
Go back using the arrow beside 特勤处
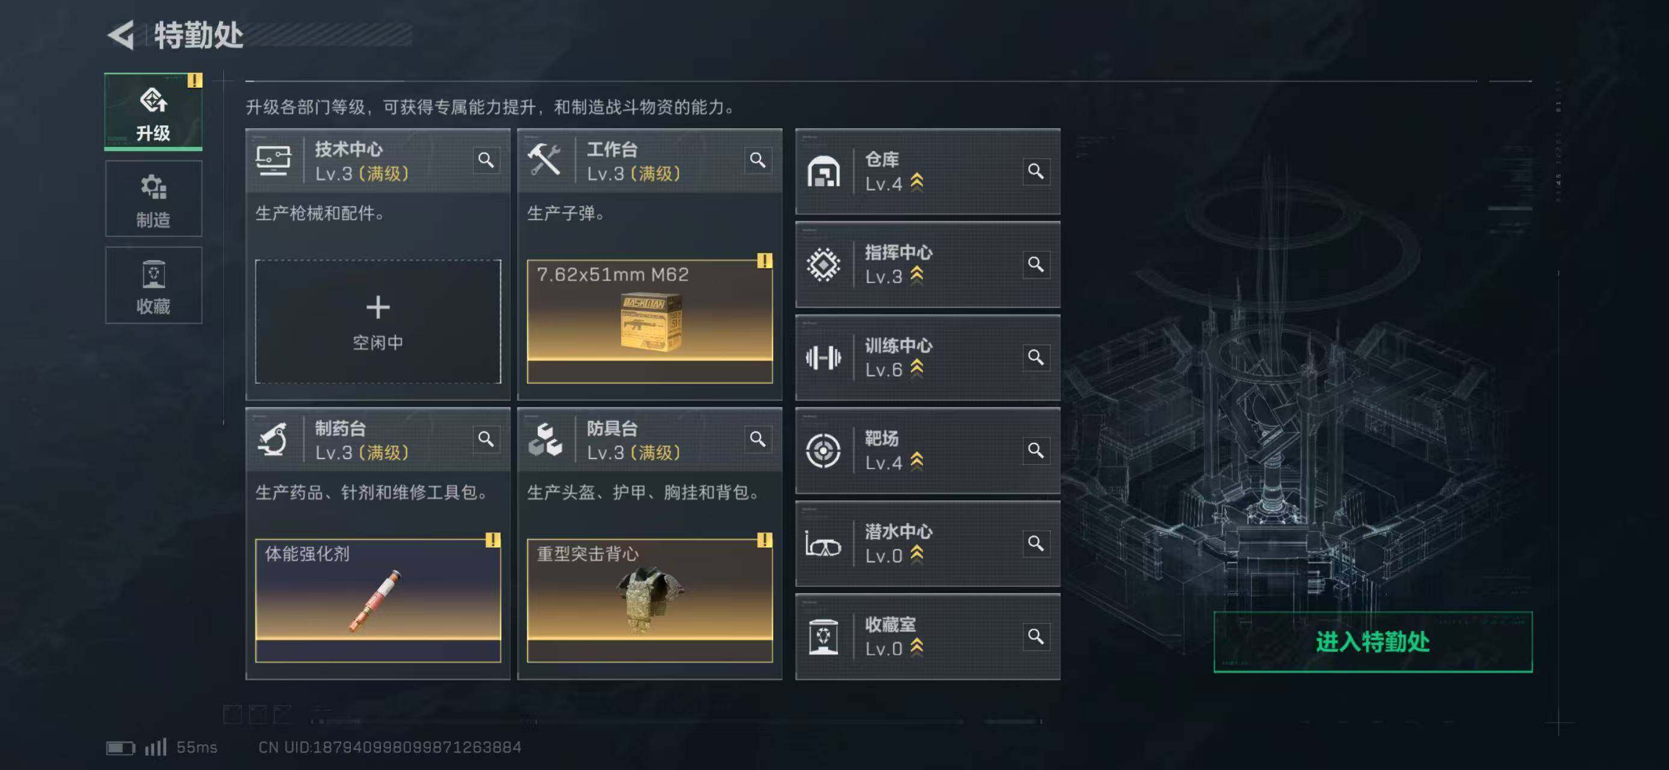121,34
